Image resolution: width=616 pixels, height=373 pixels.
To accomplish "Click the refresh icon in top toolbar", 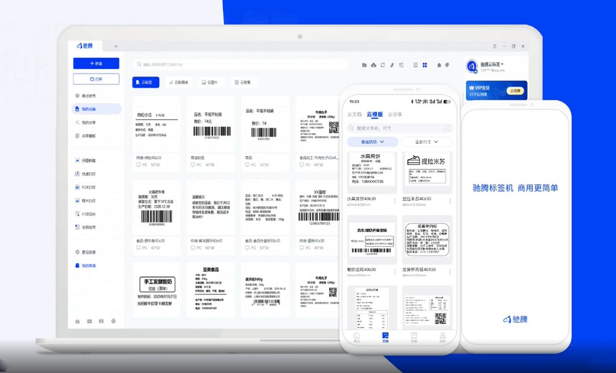I will [x=382, y=65].
